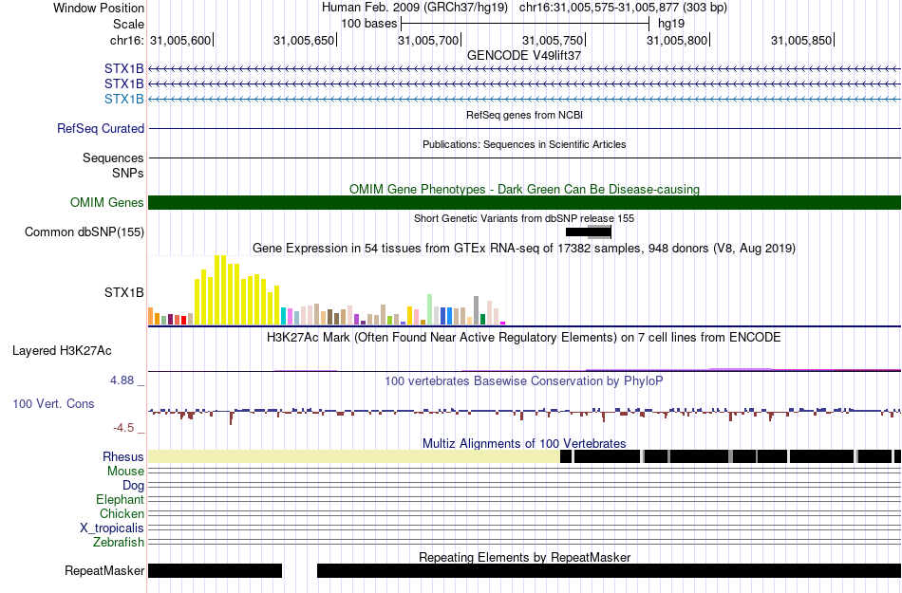902x593 pixels.
Task: Click the 'Human Feb. 2009 (GRCh37/hg19)' text
Action: (414, 8)
